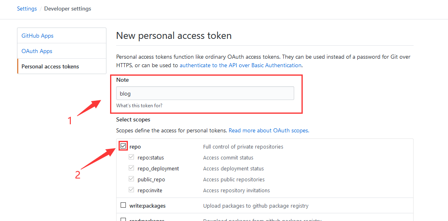Open Read more about OAuth scopes link

(269, 130)
